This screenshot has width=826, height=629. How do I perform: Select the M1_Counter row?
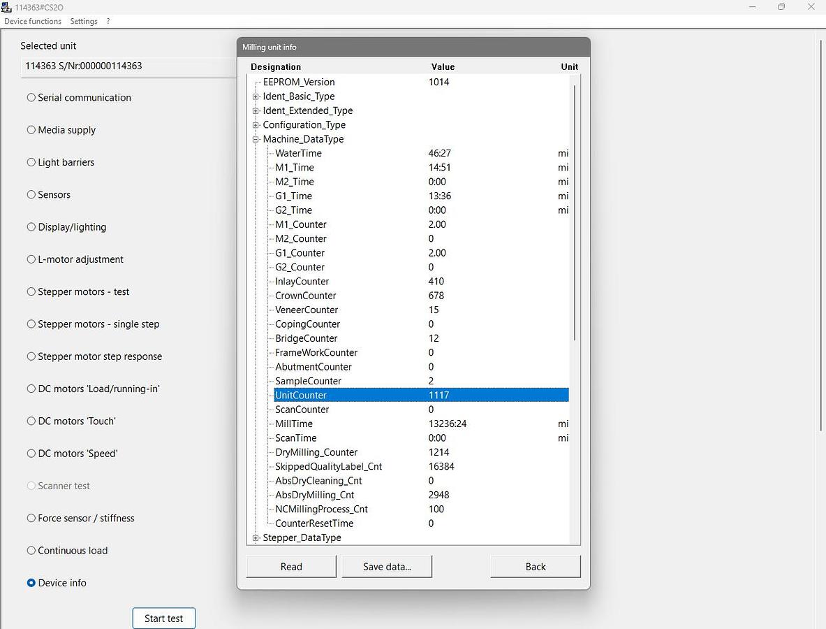point(422,224)
